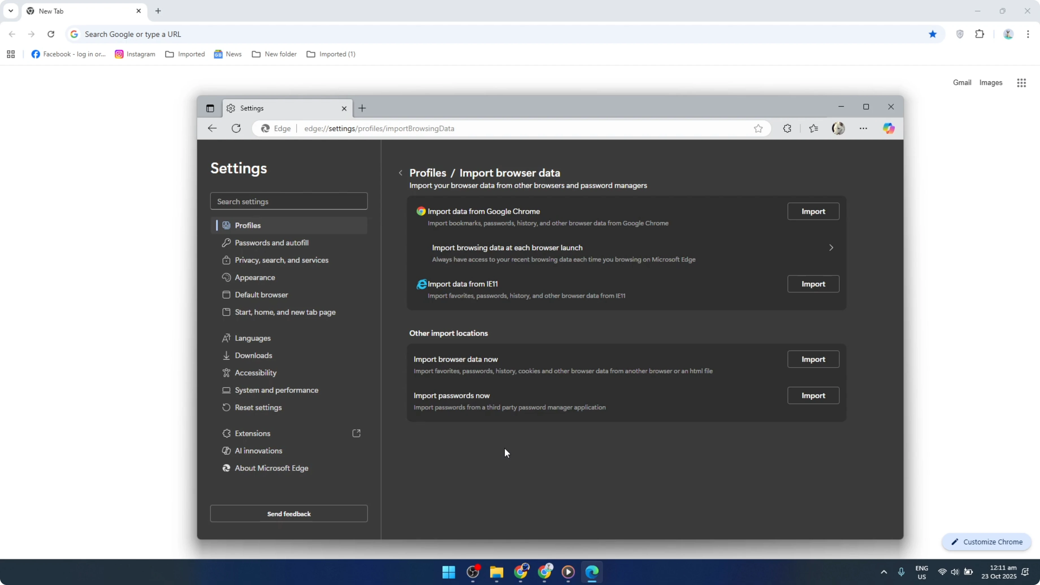Click Import for passwords now
1040x585 pixels.
pos(813,395)
